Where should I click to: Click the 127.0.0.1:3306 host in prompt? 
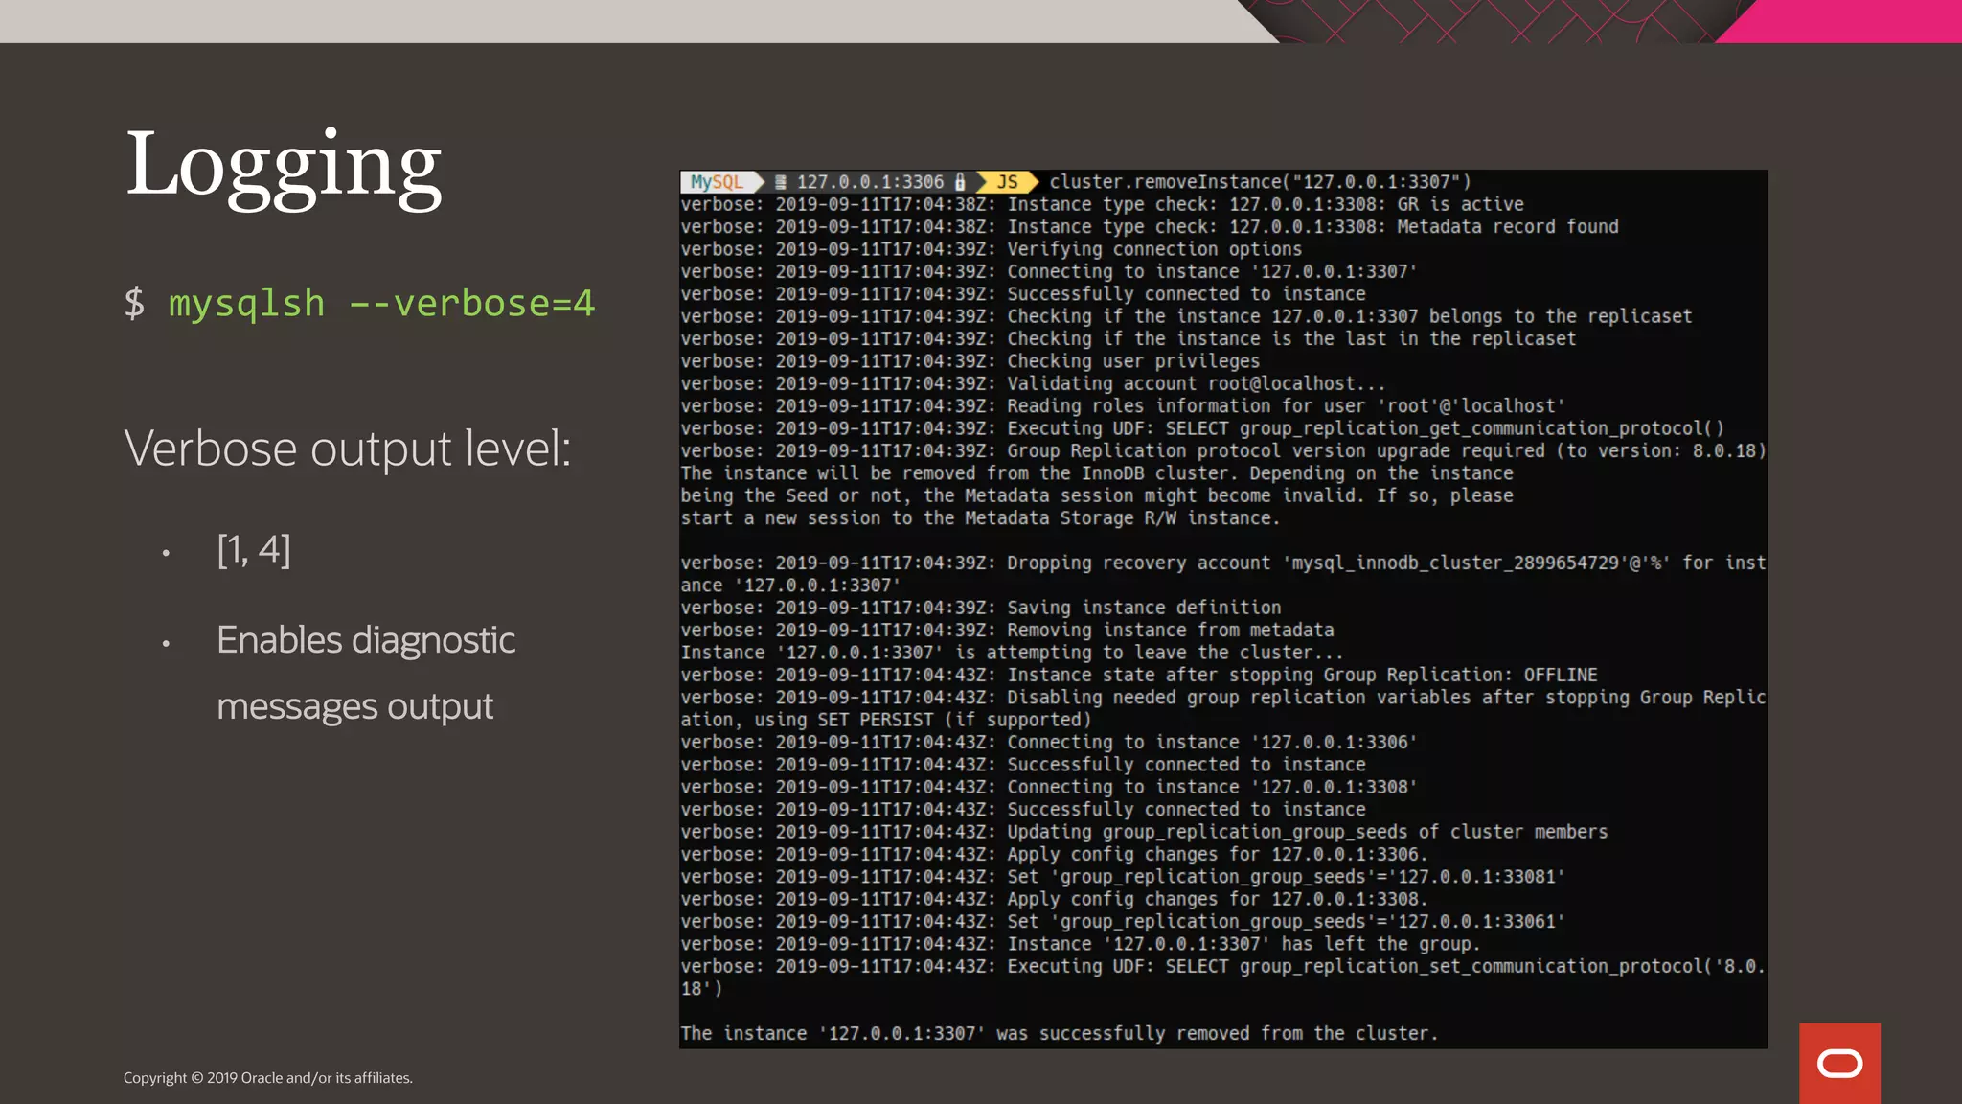click(870, 182)
